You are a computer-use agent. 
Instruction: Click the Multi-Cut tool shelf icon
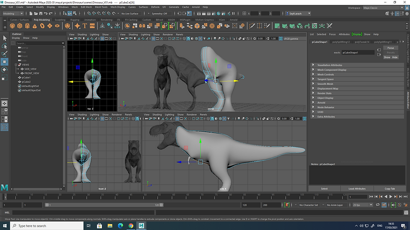pos(252,26)
